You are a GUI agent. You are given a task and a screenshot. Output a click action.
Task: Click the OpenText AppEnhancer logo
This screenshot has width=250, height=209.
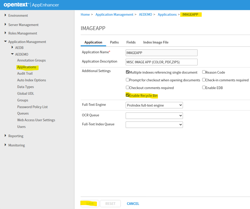pyautogui.click(x=31, y=5)
